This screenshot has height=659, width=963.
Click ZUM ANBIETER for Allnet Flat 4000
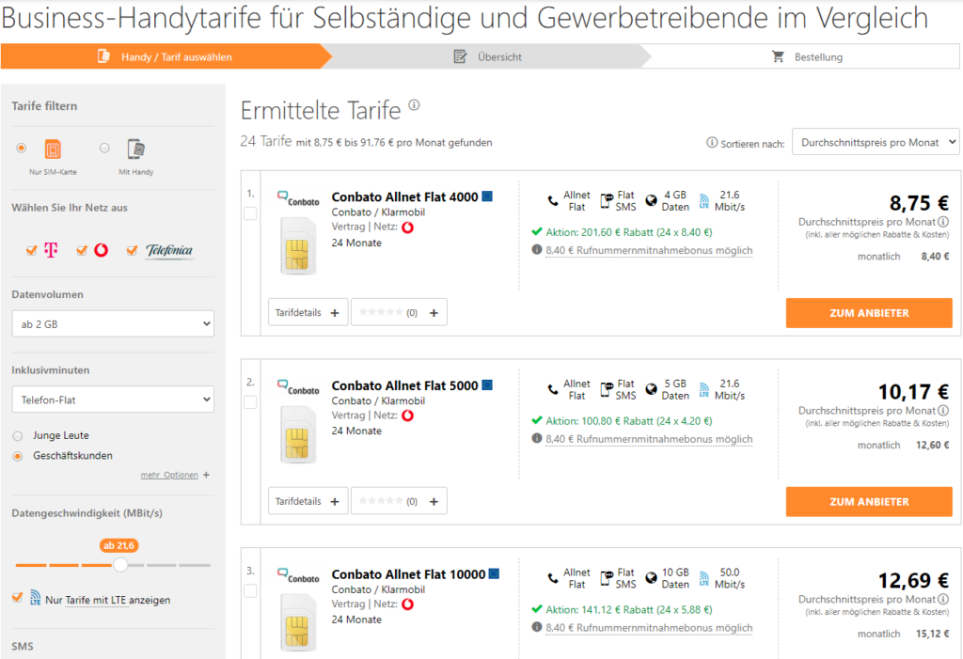[x=869, y=313]
